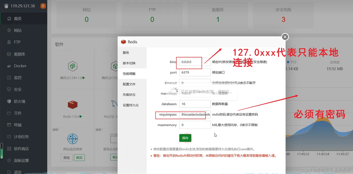Click the 腾讯云COS software icon

click(115, 66)
